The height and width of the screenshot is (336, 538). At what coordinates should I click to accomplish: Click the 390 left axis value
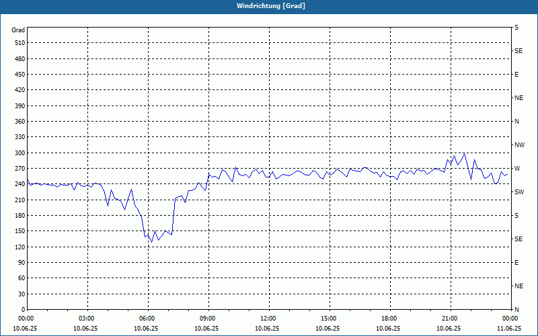(20, 106)
